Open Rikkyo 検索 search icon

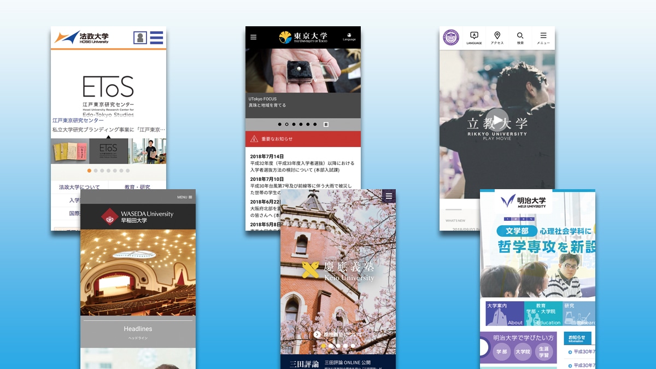pos(520,38)
